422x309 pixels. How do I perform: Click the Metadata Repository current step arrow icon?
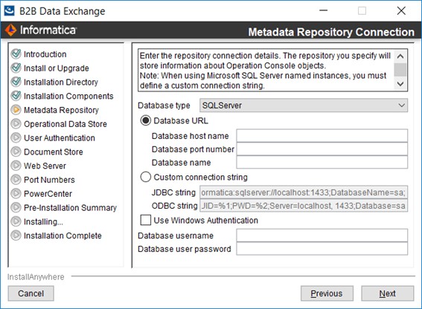(16, 110)
